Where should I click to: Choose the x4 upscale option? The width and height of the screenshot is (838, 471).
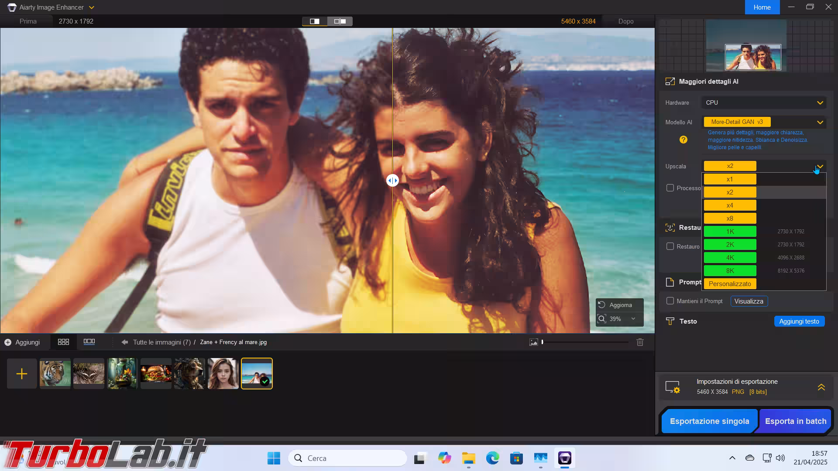[x=730, y=205]
